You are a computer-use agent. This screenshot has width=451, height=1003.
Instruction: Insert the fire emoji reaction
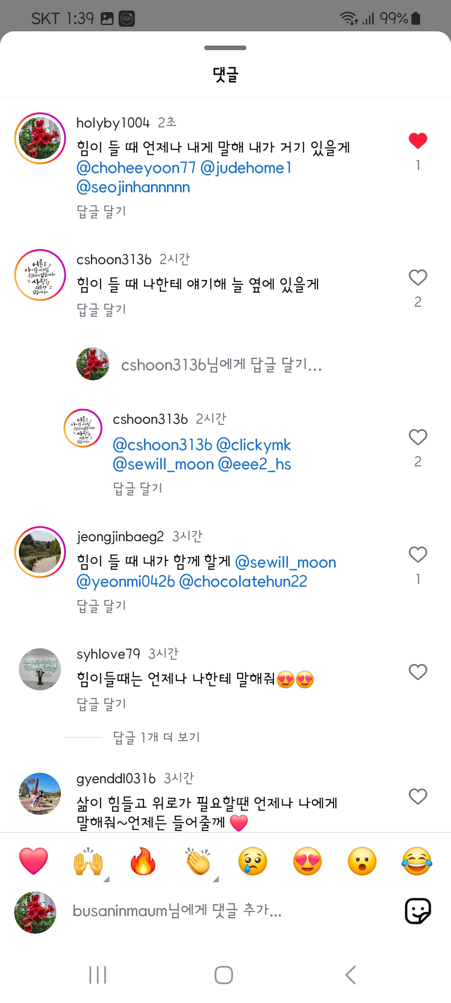coord(143,861)
